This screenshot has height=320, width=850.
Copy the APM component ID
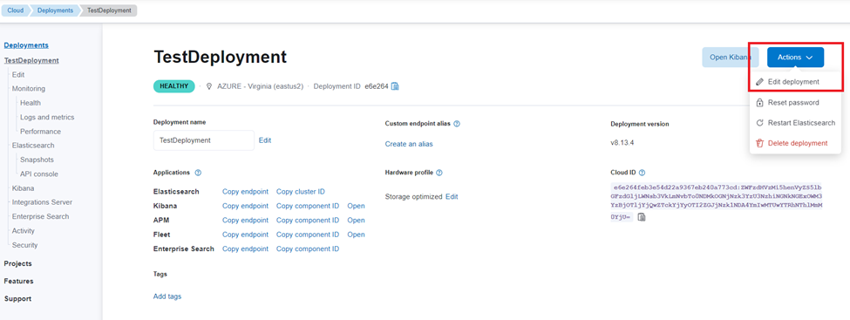coord(308,221)
